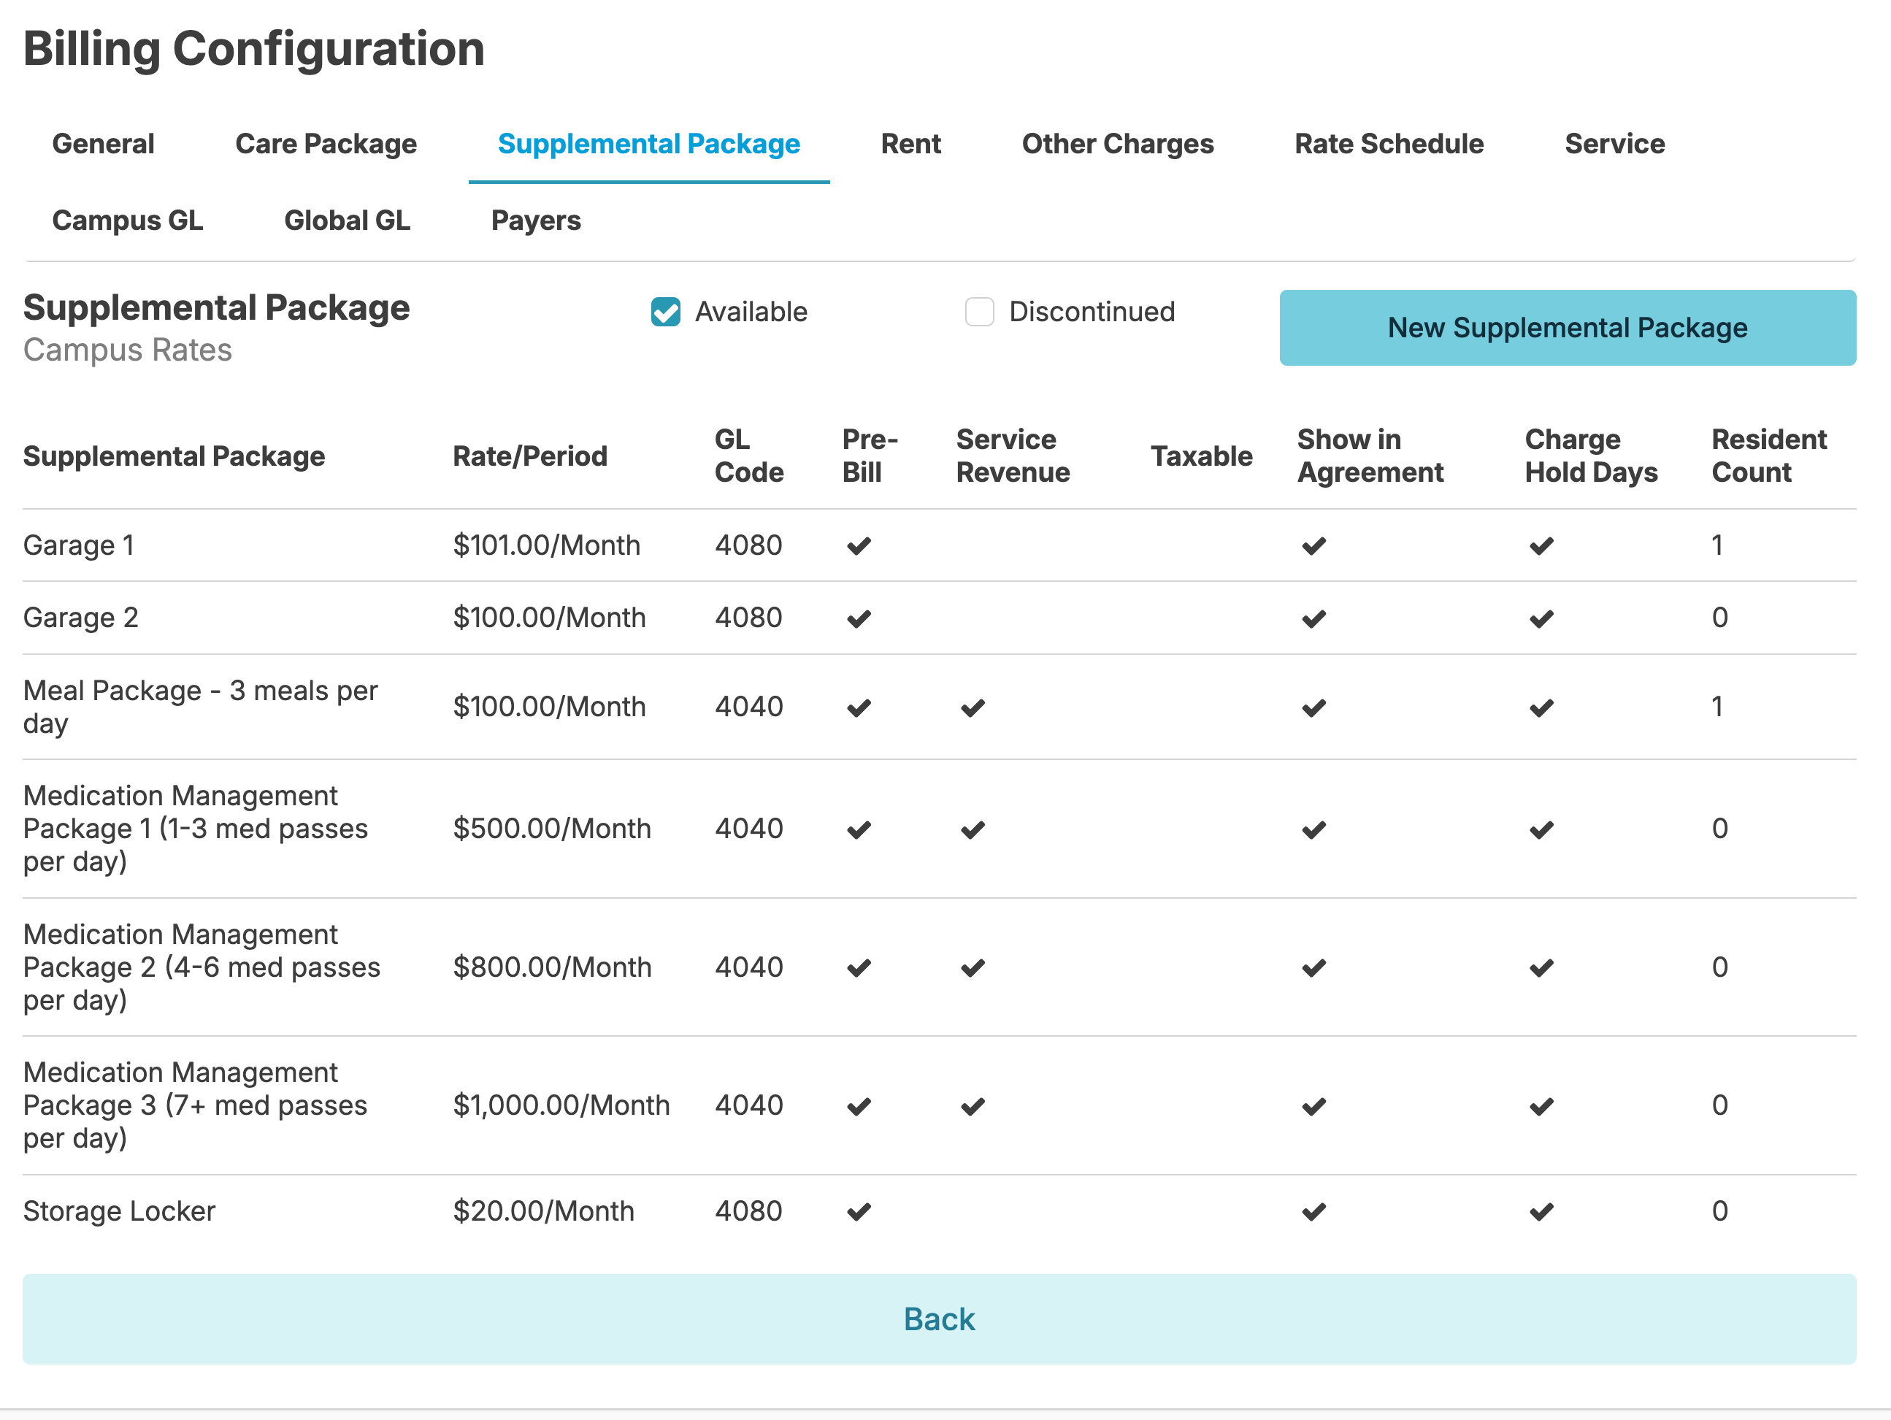Screen dimensions: 1891x1420
Task: Go to the Campus GL tab
Action: pos(127,220)
